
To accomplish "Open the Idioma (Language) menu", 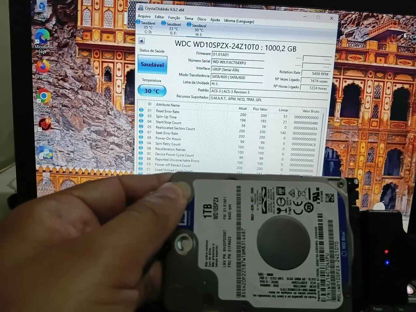I will [239, 21].
